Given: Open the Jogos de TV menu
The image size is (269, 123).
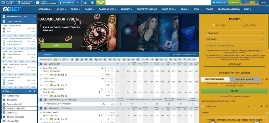Looking at the screenshot, I should pos(169,9).
